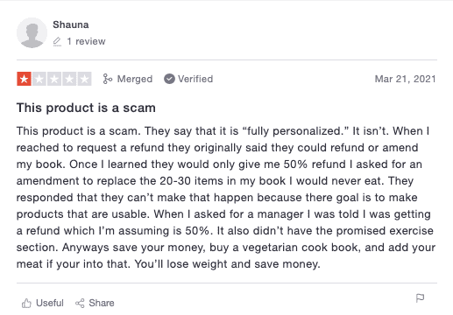
Task: Click the pencil icon beside 1 review
Action: [x=57, y=41]
